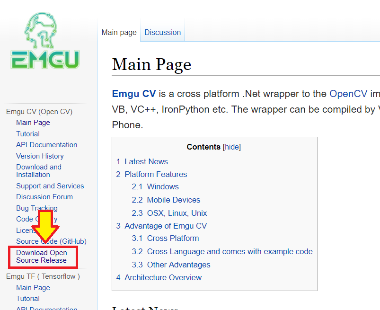380x310 pixels.
Task: Click the EMGU logo
Action: click(x=45, y=41)
